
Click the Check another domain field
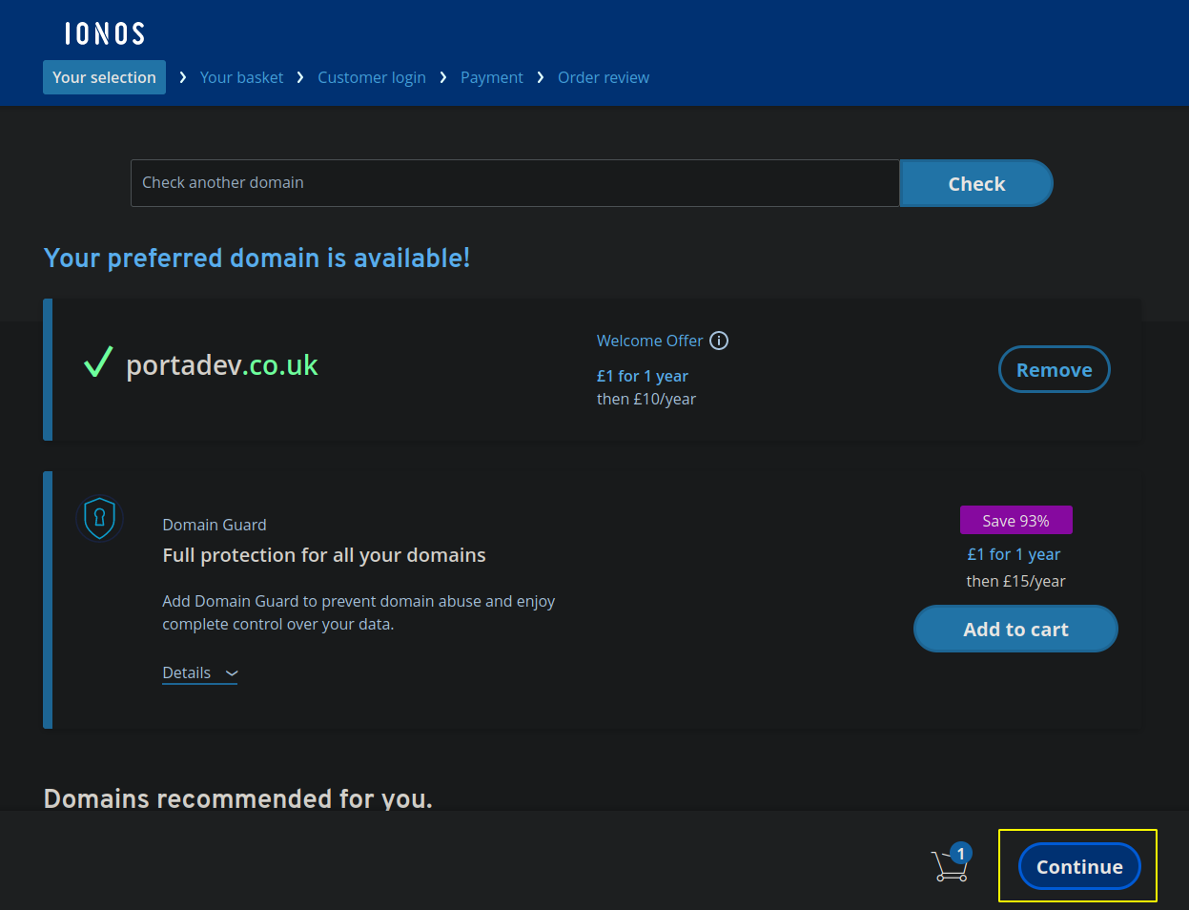tap(515, 183)
